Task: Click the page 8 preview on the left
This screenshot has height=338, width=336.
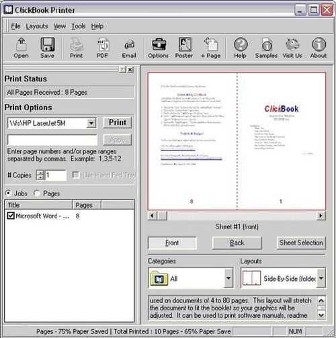Action: (192, 141)
